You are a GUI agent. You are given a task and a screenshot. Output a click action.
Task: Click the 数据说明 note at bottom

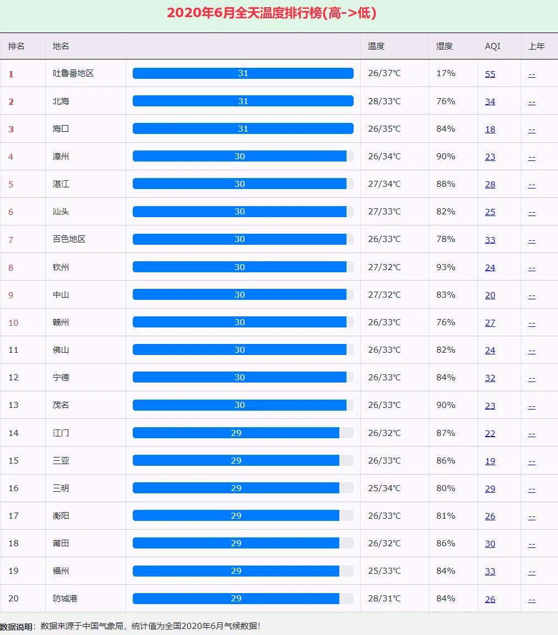pos(129,626)
